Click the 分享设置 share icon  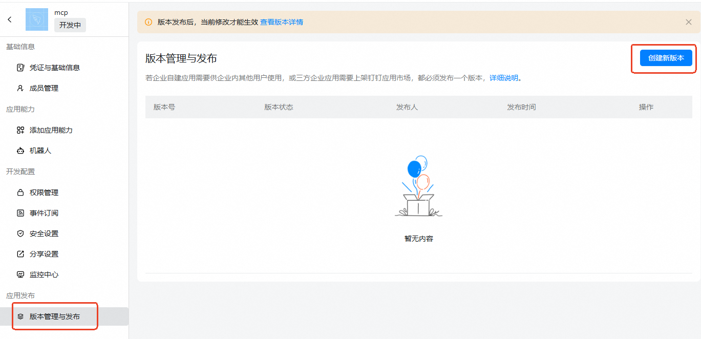(20, 254)
